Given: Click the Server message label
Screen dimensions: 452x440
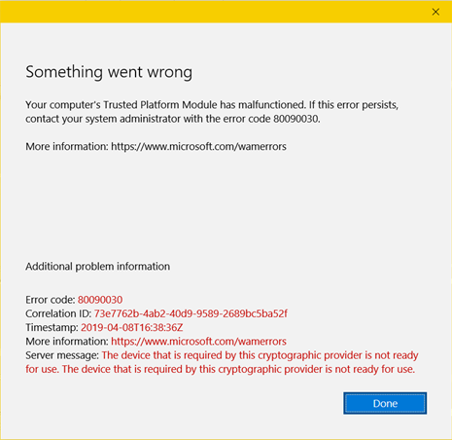Looking at the screenshot, I should pos(62,355).
